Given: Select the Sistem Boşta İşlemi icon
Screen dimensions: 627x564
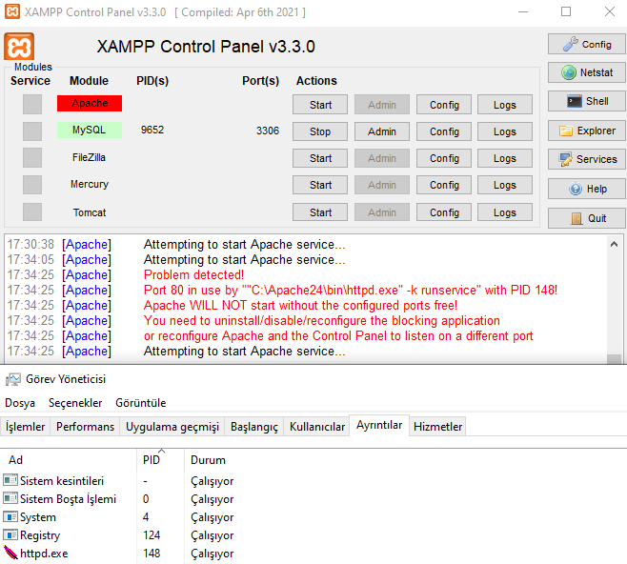Looking at the screenshot, I should click(x=10, y=498).
